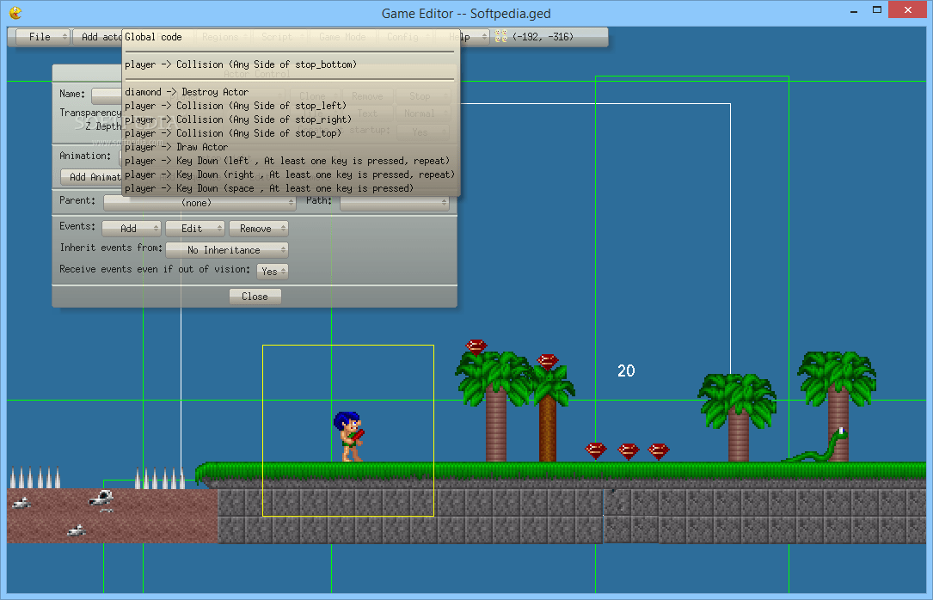Minimize the Game Editor window

[854, 10]
